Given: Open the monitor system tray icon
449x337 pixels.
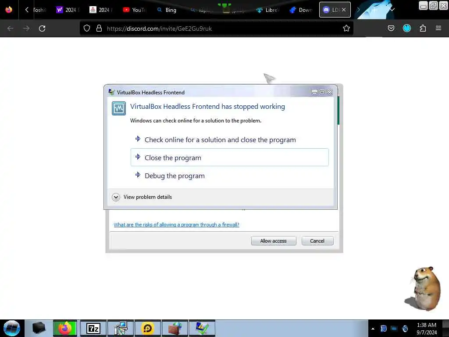Looking at the screenshot, I should coord(394,329).
